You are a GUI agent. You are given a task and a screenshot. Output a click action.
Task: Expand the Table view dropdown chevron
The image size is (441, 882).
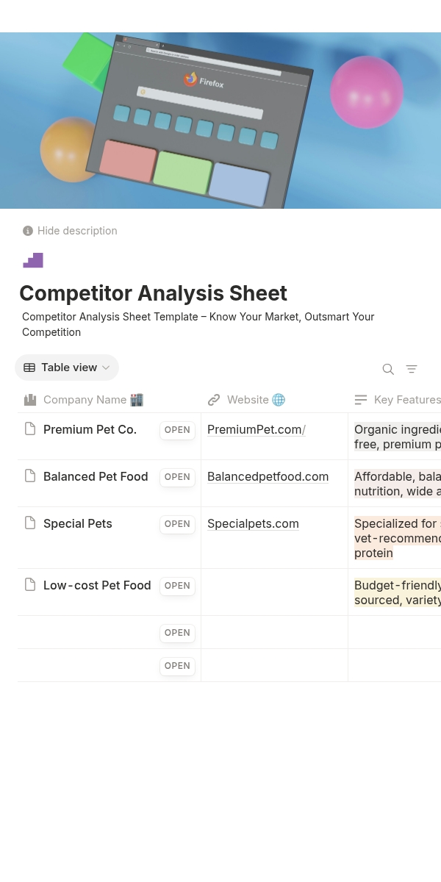tap(106, 367)
